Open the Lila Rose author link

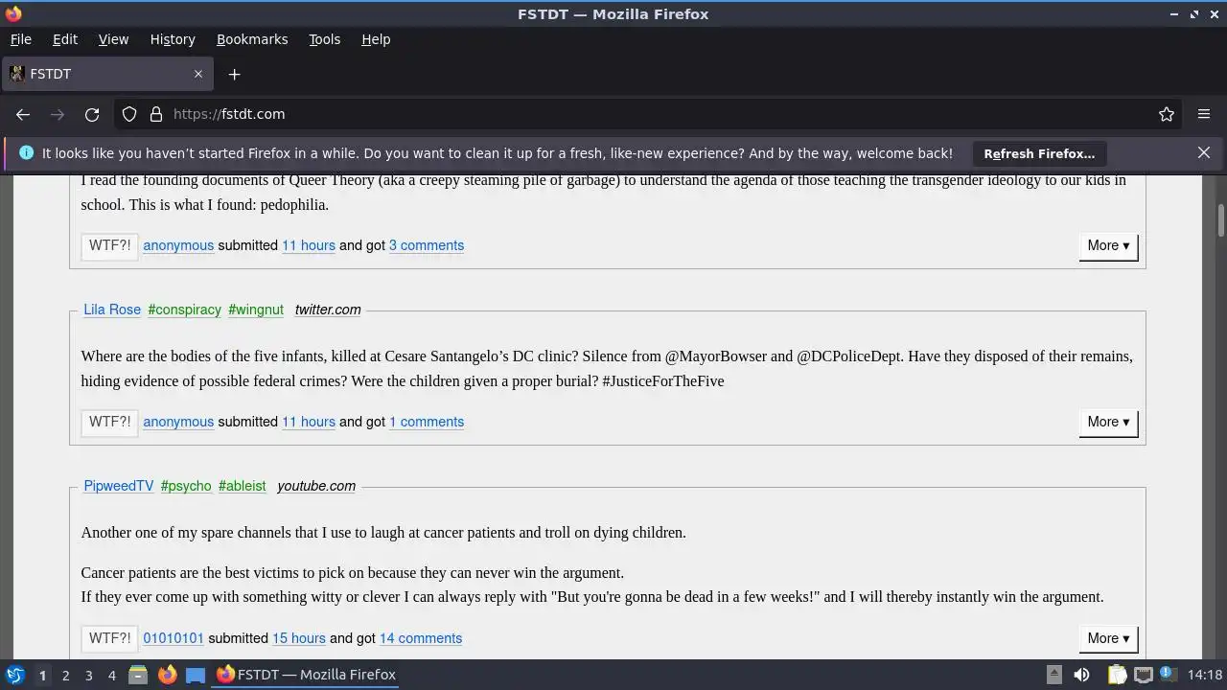point(112,310)
